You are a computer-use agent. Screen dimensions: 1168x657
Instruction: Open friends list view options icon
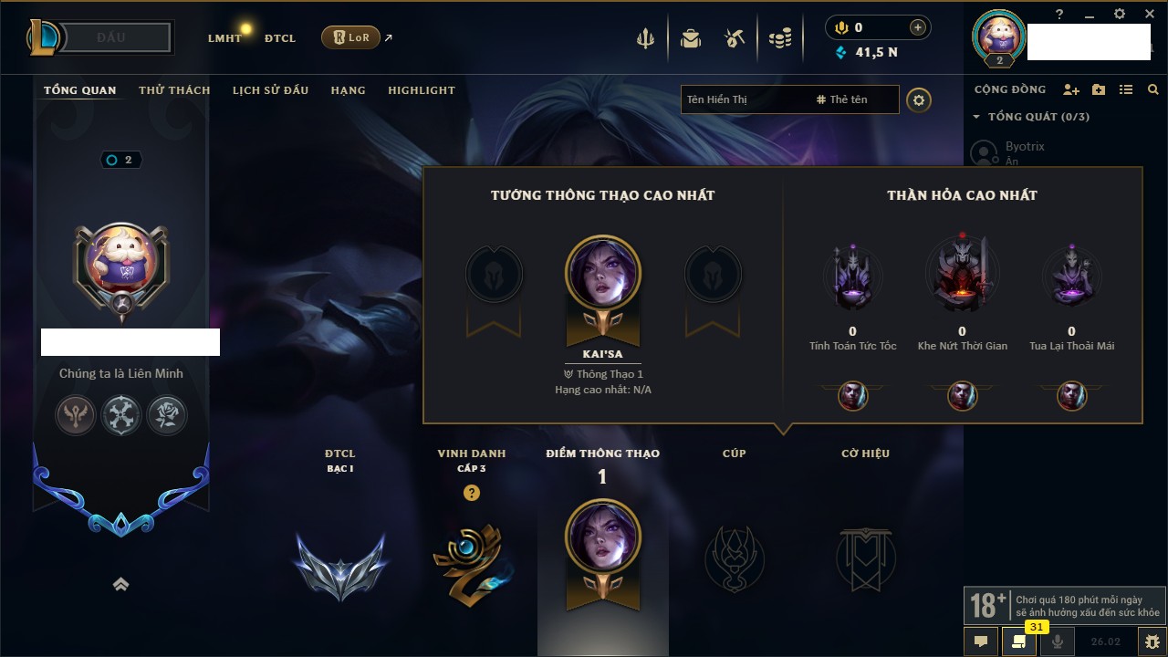[x=1126, y=89]
